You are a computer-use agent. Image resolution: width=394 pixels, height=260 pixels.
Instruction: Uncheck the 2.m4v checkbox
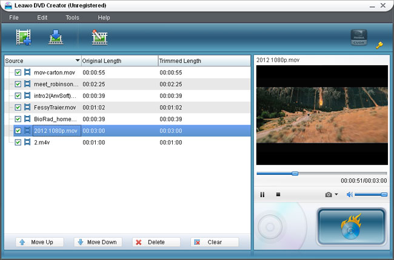(18, 143)
